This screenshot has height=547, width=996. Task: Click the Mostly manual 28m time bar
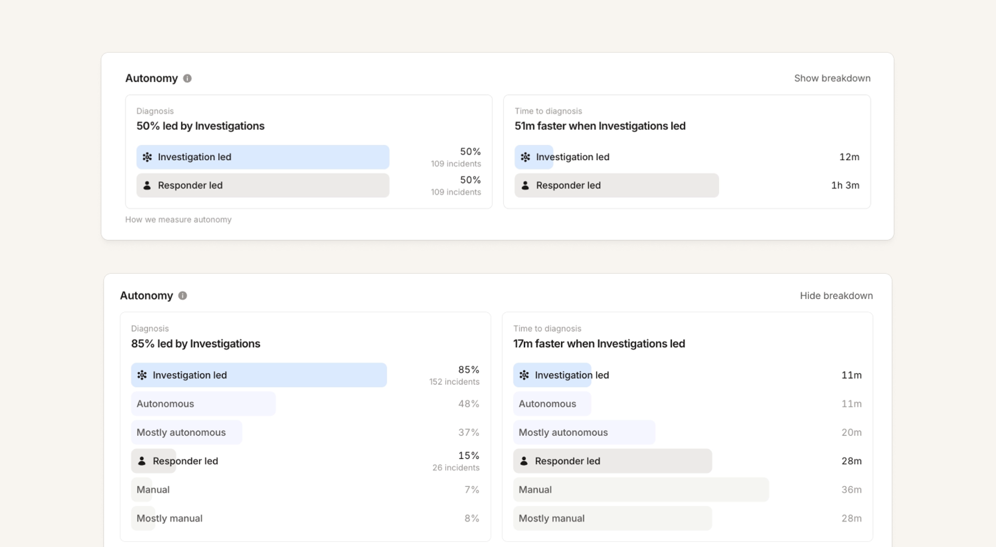(x=613, y=518)
